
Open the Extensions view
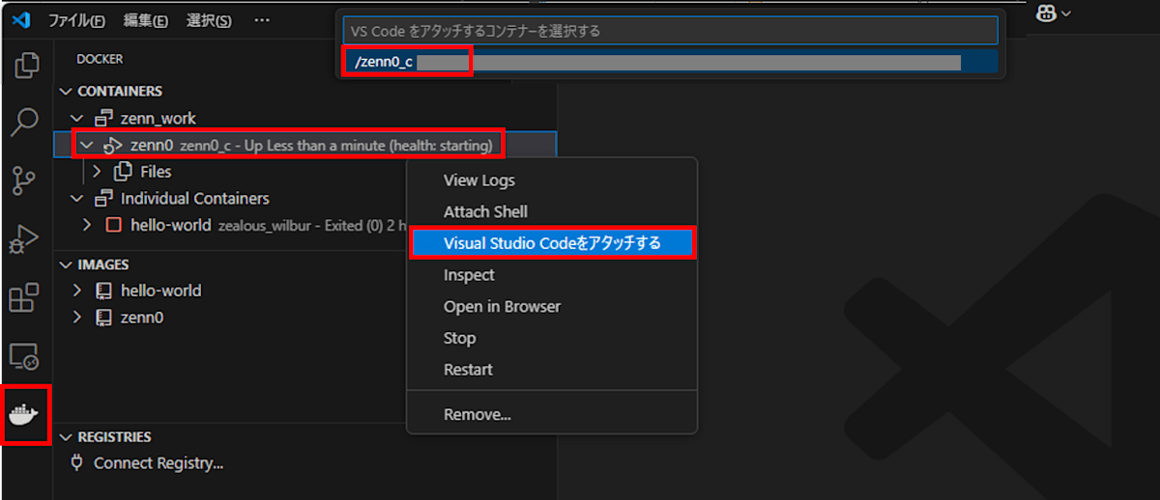(23, 298)
